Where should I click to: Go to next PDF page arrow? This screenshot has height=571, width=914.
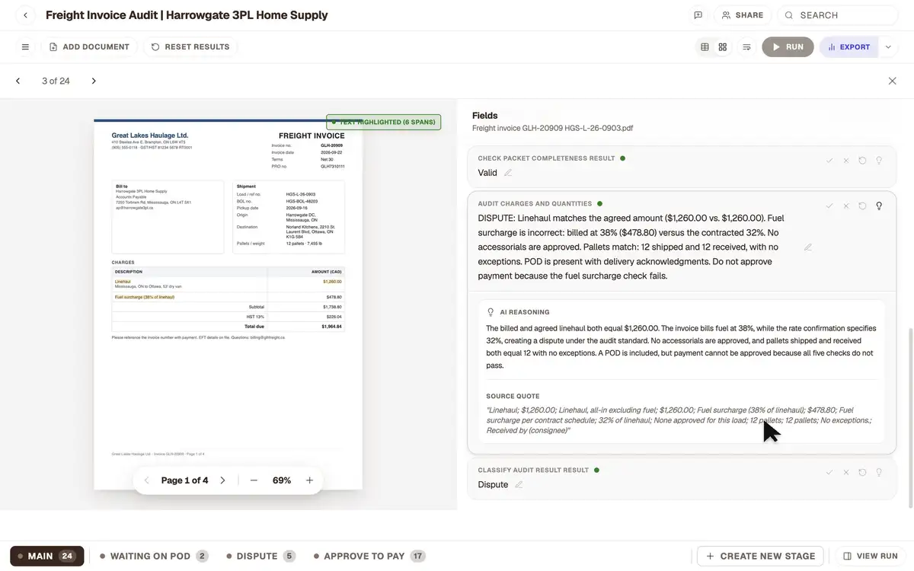point(222,480)
